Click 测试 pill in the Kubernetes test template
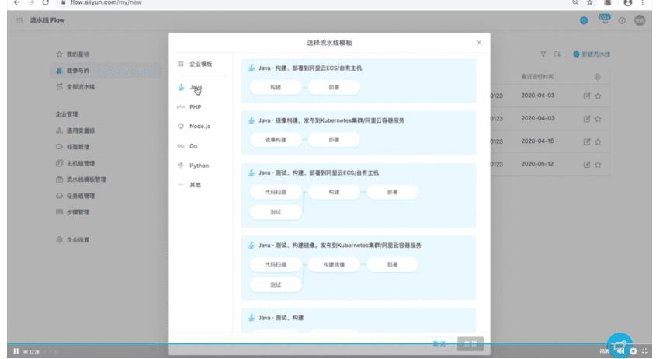Screen dimensions: 656x359 [276, 285]
